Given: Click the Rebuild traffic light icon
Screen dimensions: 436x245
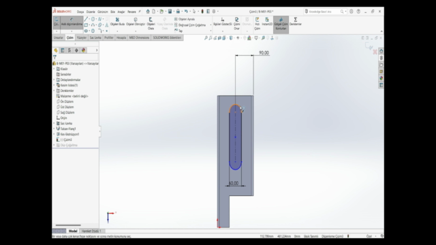Looking at the screenshot, I should point(202,12).
